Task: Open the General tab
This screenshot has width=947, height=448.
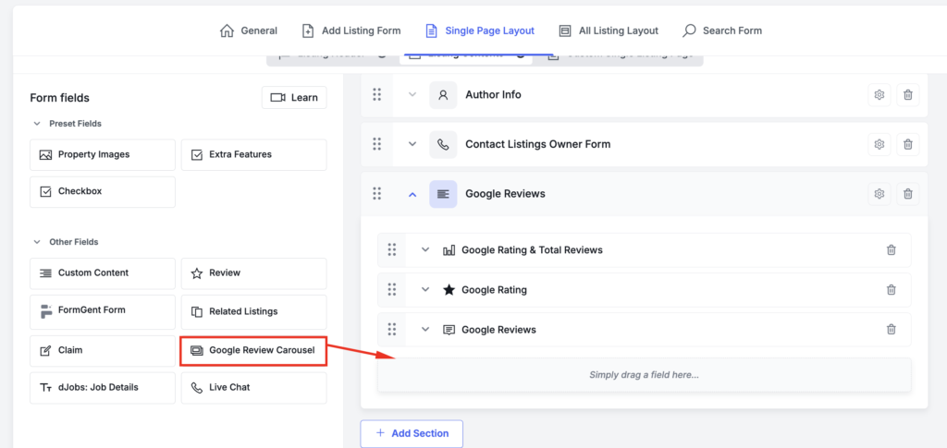Action: [x=248, y=30]
